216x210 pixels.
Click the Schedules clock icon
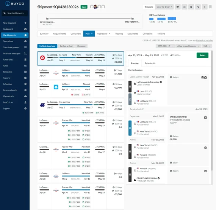25,84
